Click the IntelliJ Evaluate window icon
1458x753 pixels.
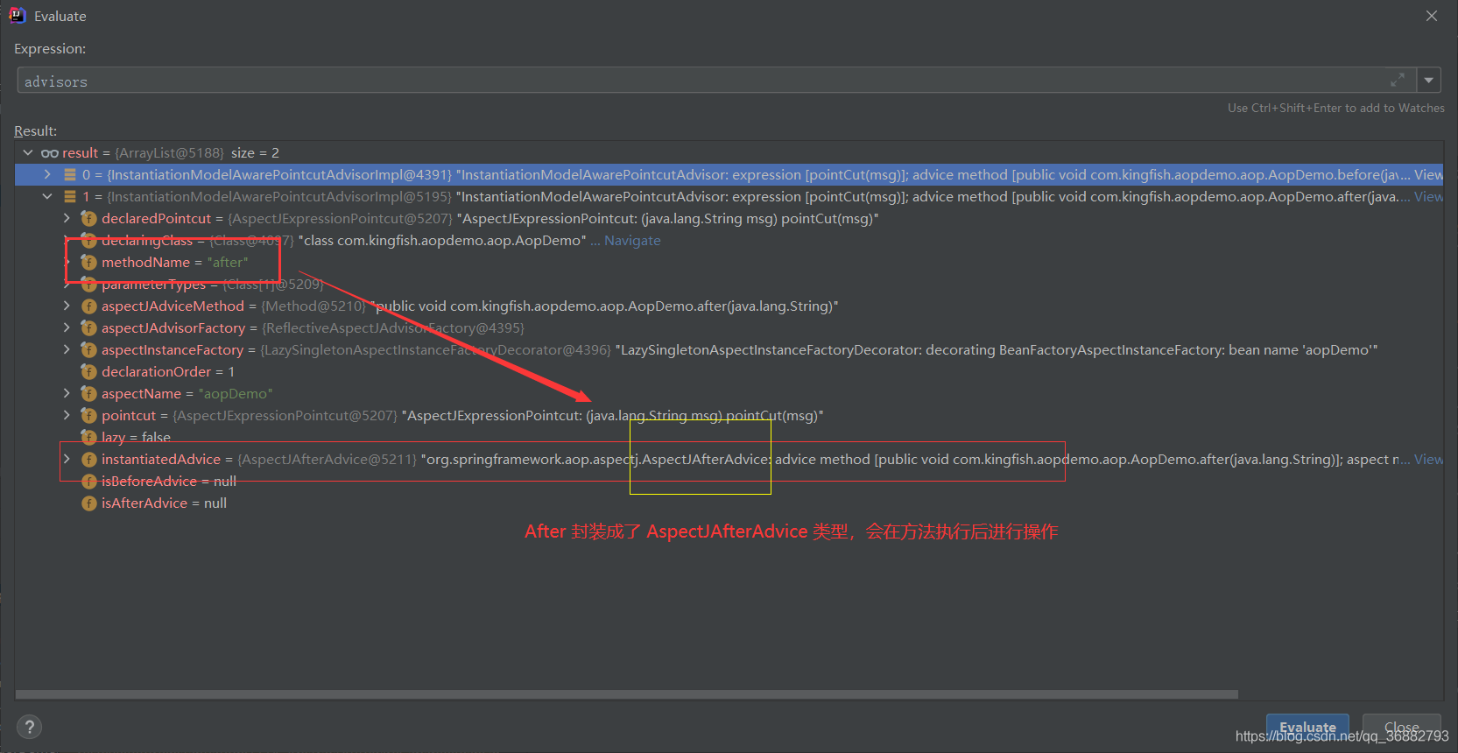pyautogui.click(x=17, y=16)
